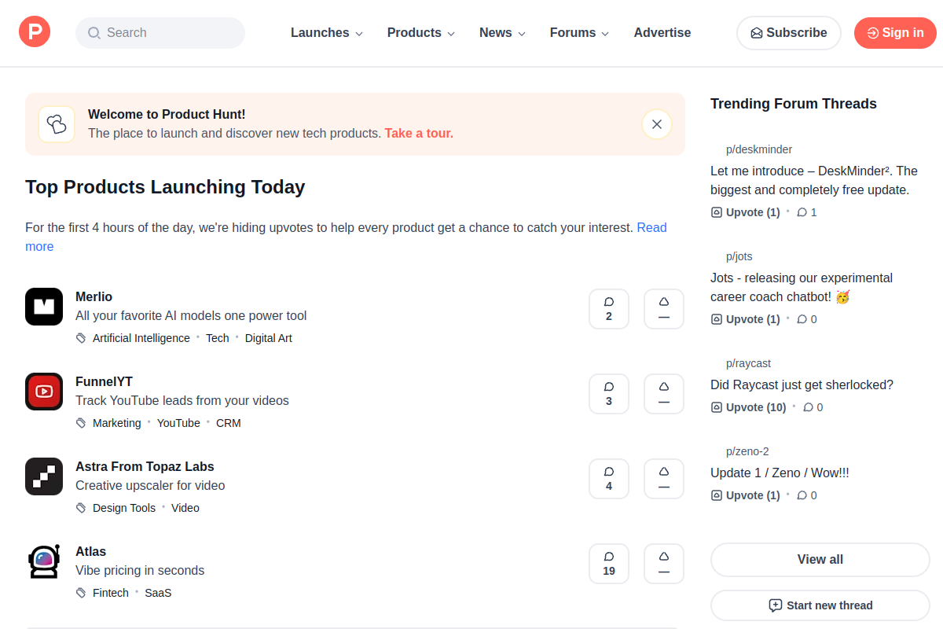Open comment count on Jots thread
This screenshot has height=629, width=943.
(x=807, y=319)
